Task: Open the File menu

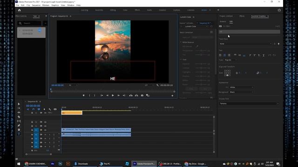Action: [x=17, y=5]
